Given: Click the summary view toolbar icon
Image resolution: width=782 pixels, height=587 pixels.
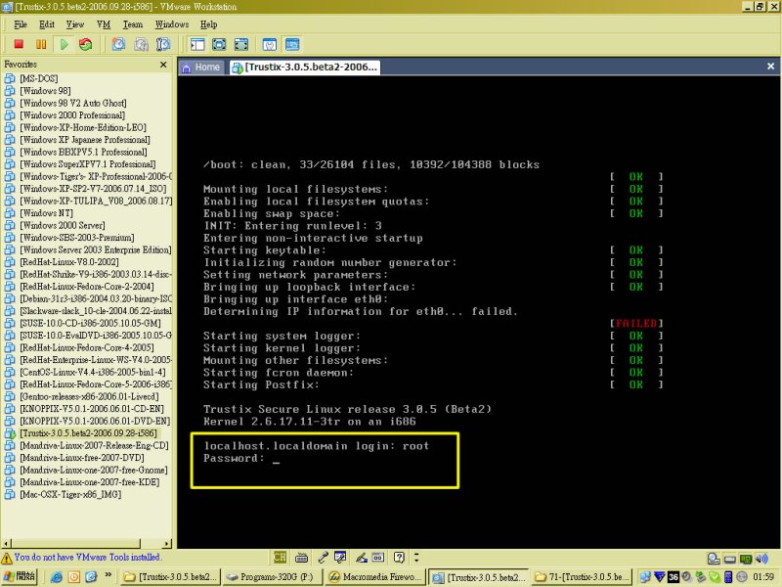Looking at the screenshot, I should (270, 44).
